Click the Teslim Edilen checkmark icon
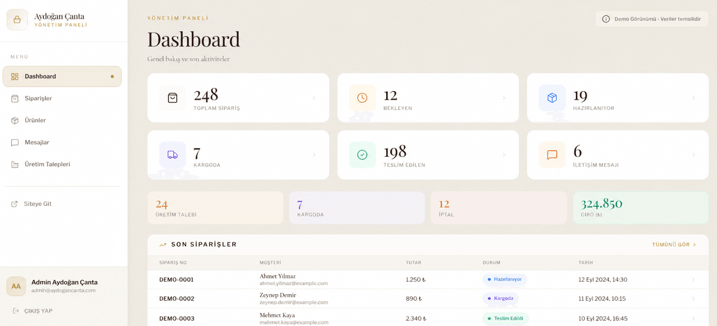Viewport: 717px width, 326px height. click(362, 155)
